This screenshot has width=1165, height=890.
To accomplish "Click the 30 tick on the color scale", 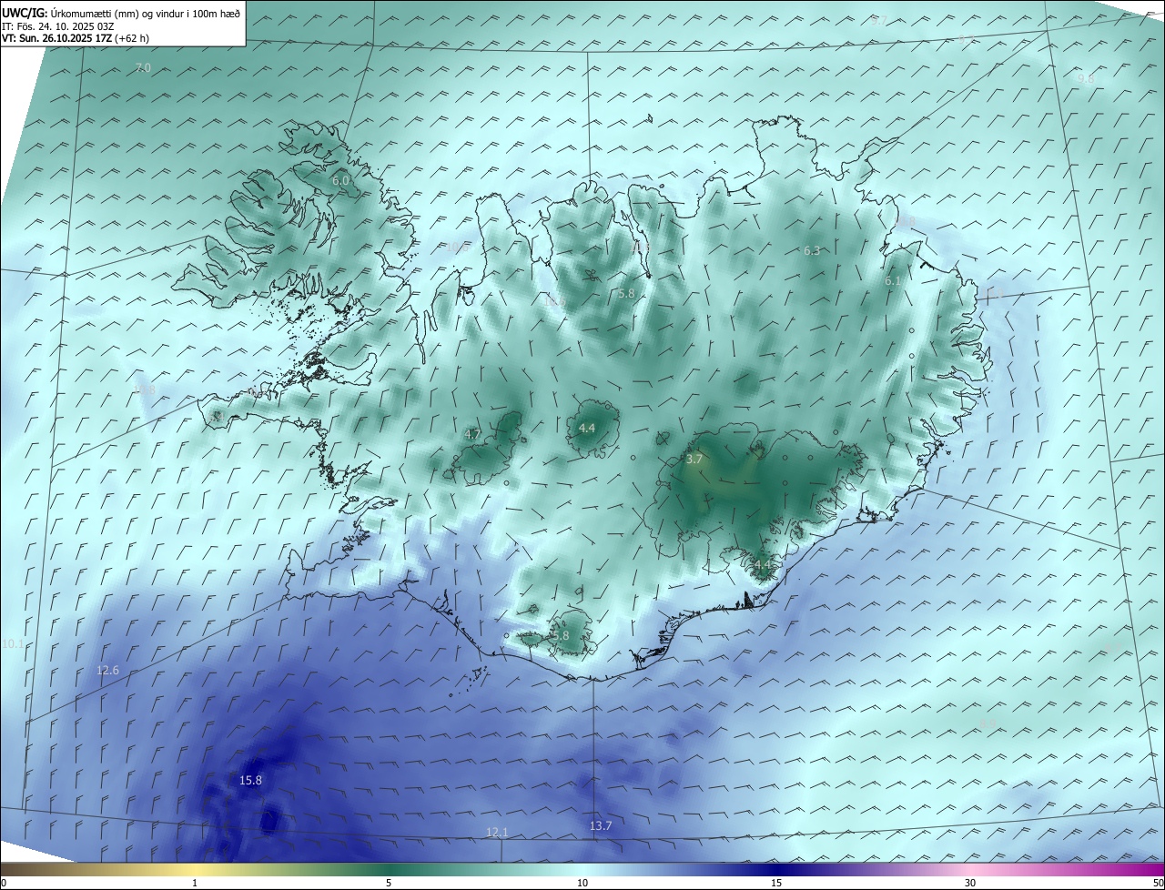I will point(970,883).
